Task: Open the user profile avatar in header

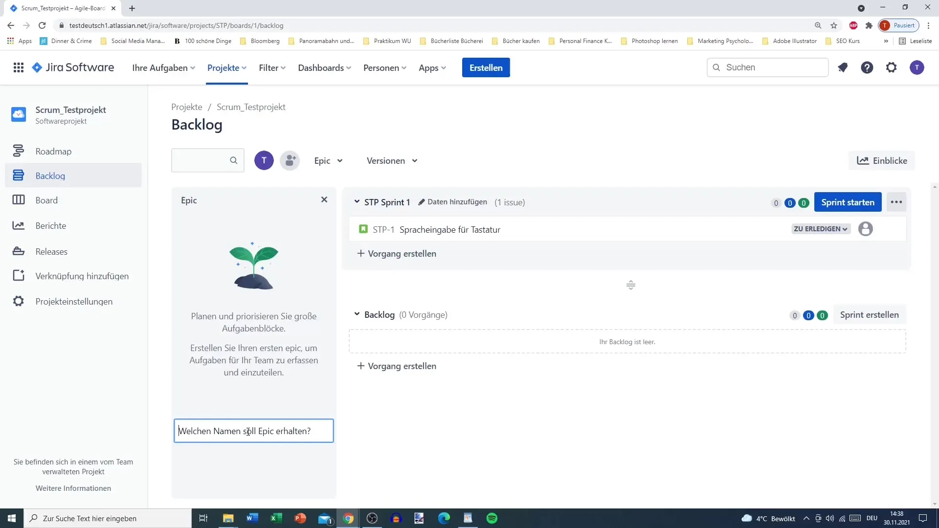Action: (x=917, y=67)
